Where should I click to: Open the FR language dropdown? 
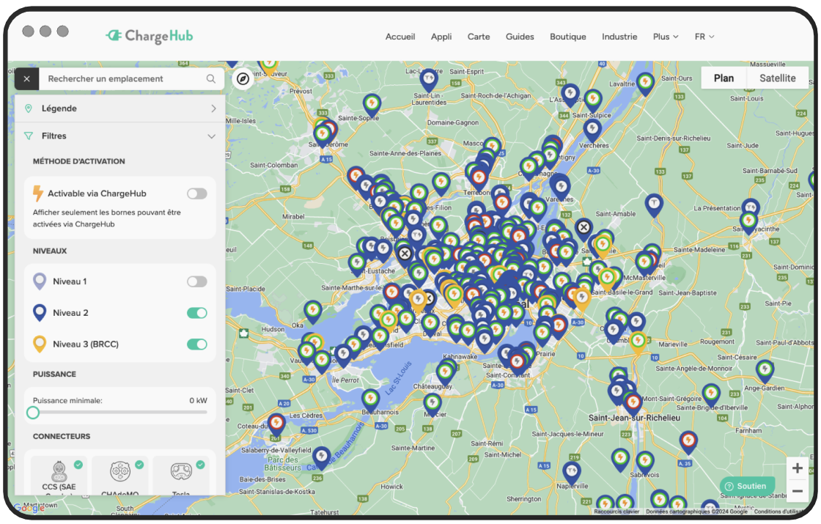coord(704,36)
